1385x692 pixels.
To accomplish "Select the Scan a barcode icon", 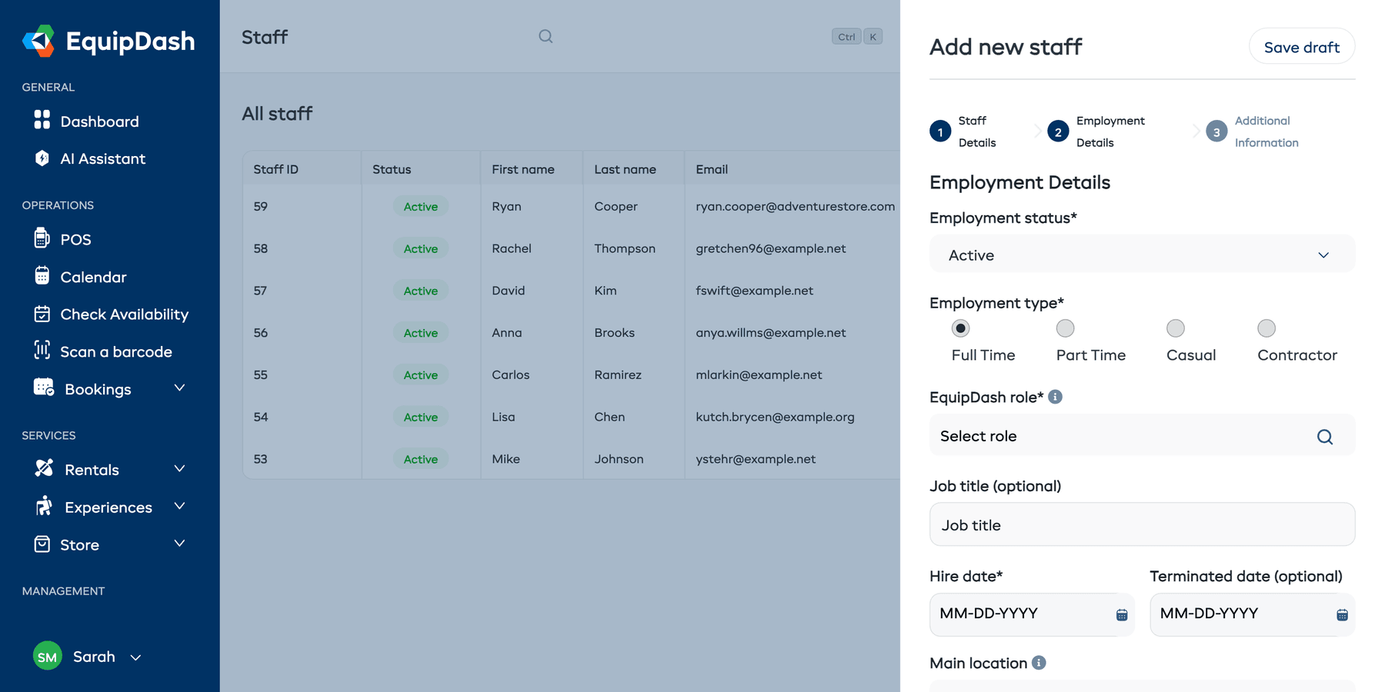I will 43,351.
